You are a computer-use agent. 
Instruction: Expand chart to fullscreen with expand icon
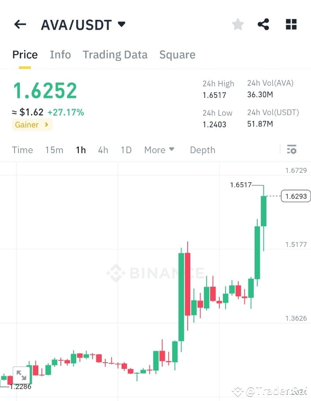pyautogui.click(x=22, y=375)
